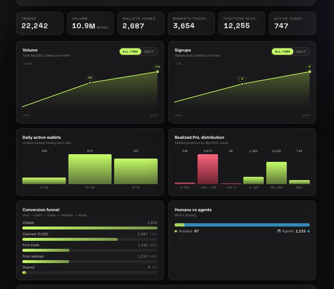Click the 2.7K axis label on Signups chart
The height and width of the screenshot is (289, 334).
tap(178, 64)
